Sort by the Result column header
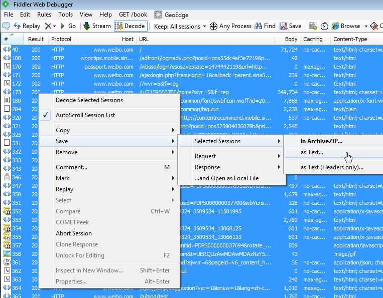This screenshot has height=298, width=383. point(36,39)
